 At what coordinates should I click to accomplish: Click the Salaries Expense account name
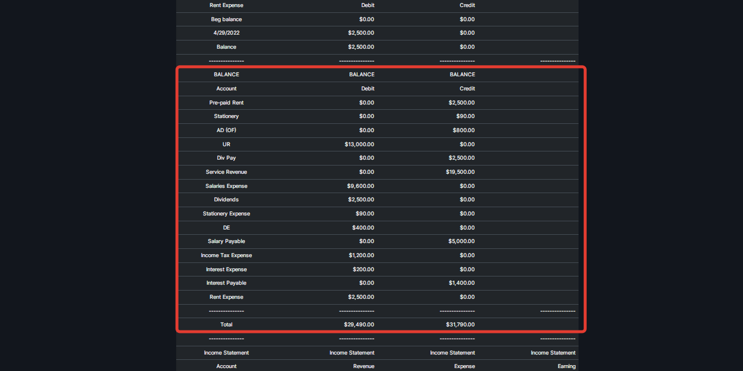click(x=226, y=186)
